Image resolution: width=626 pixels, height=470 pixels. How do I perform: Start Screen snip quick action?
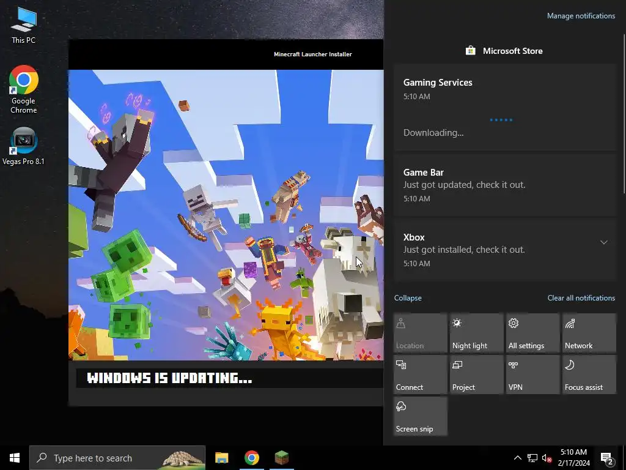[421, 416]
